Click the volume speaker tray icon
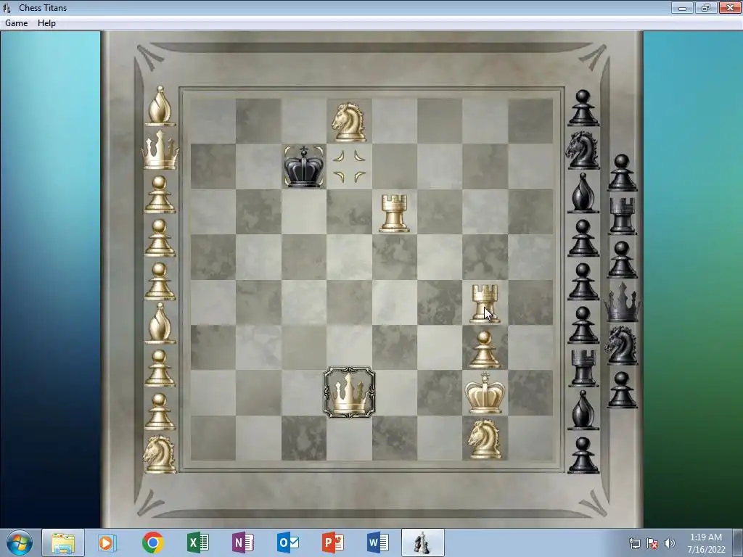This screenshot has height=557, width=743. 669,543
